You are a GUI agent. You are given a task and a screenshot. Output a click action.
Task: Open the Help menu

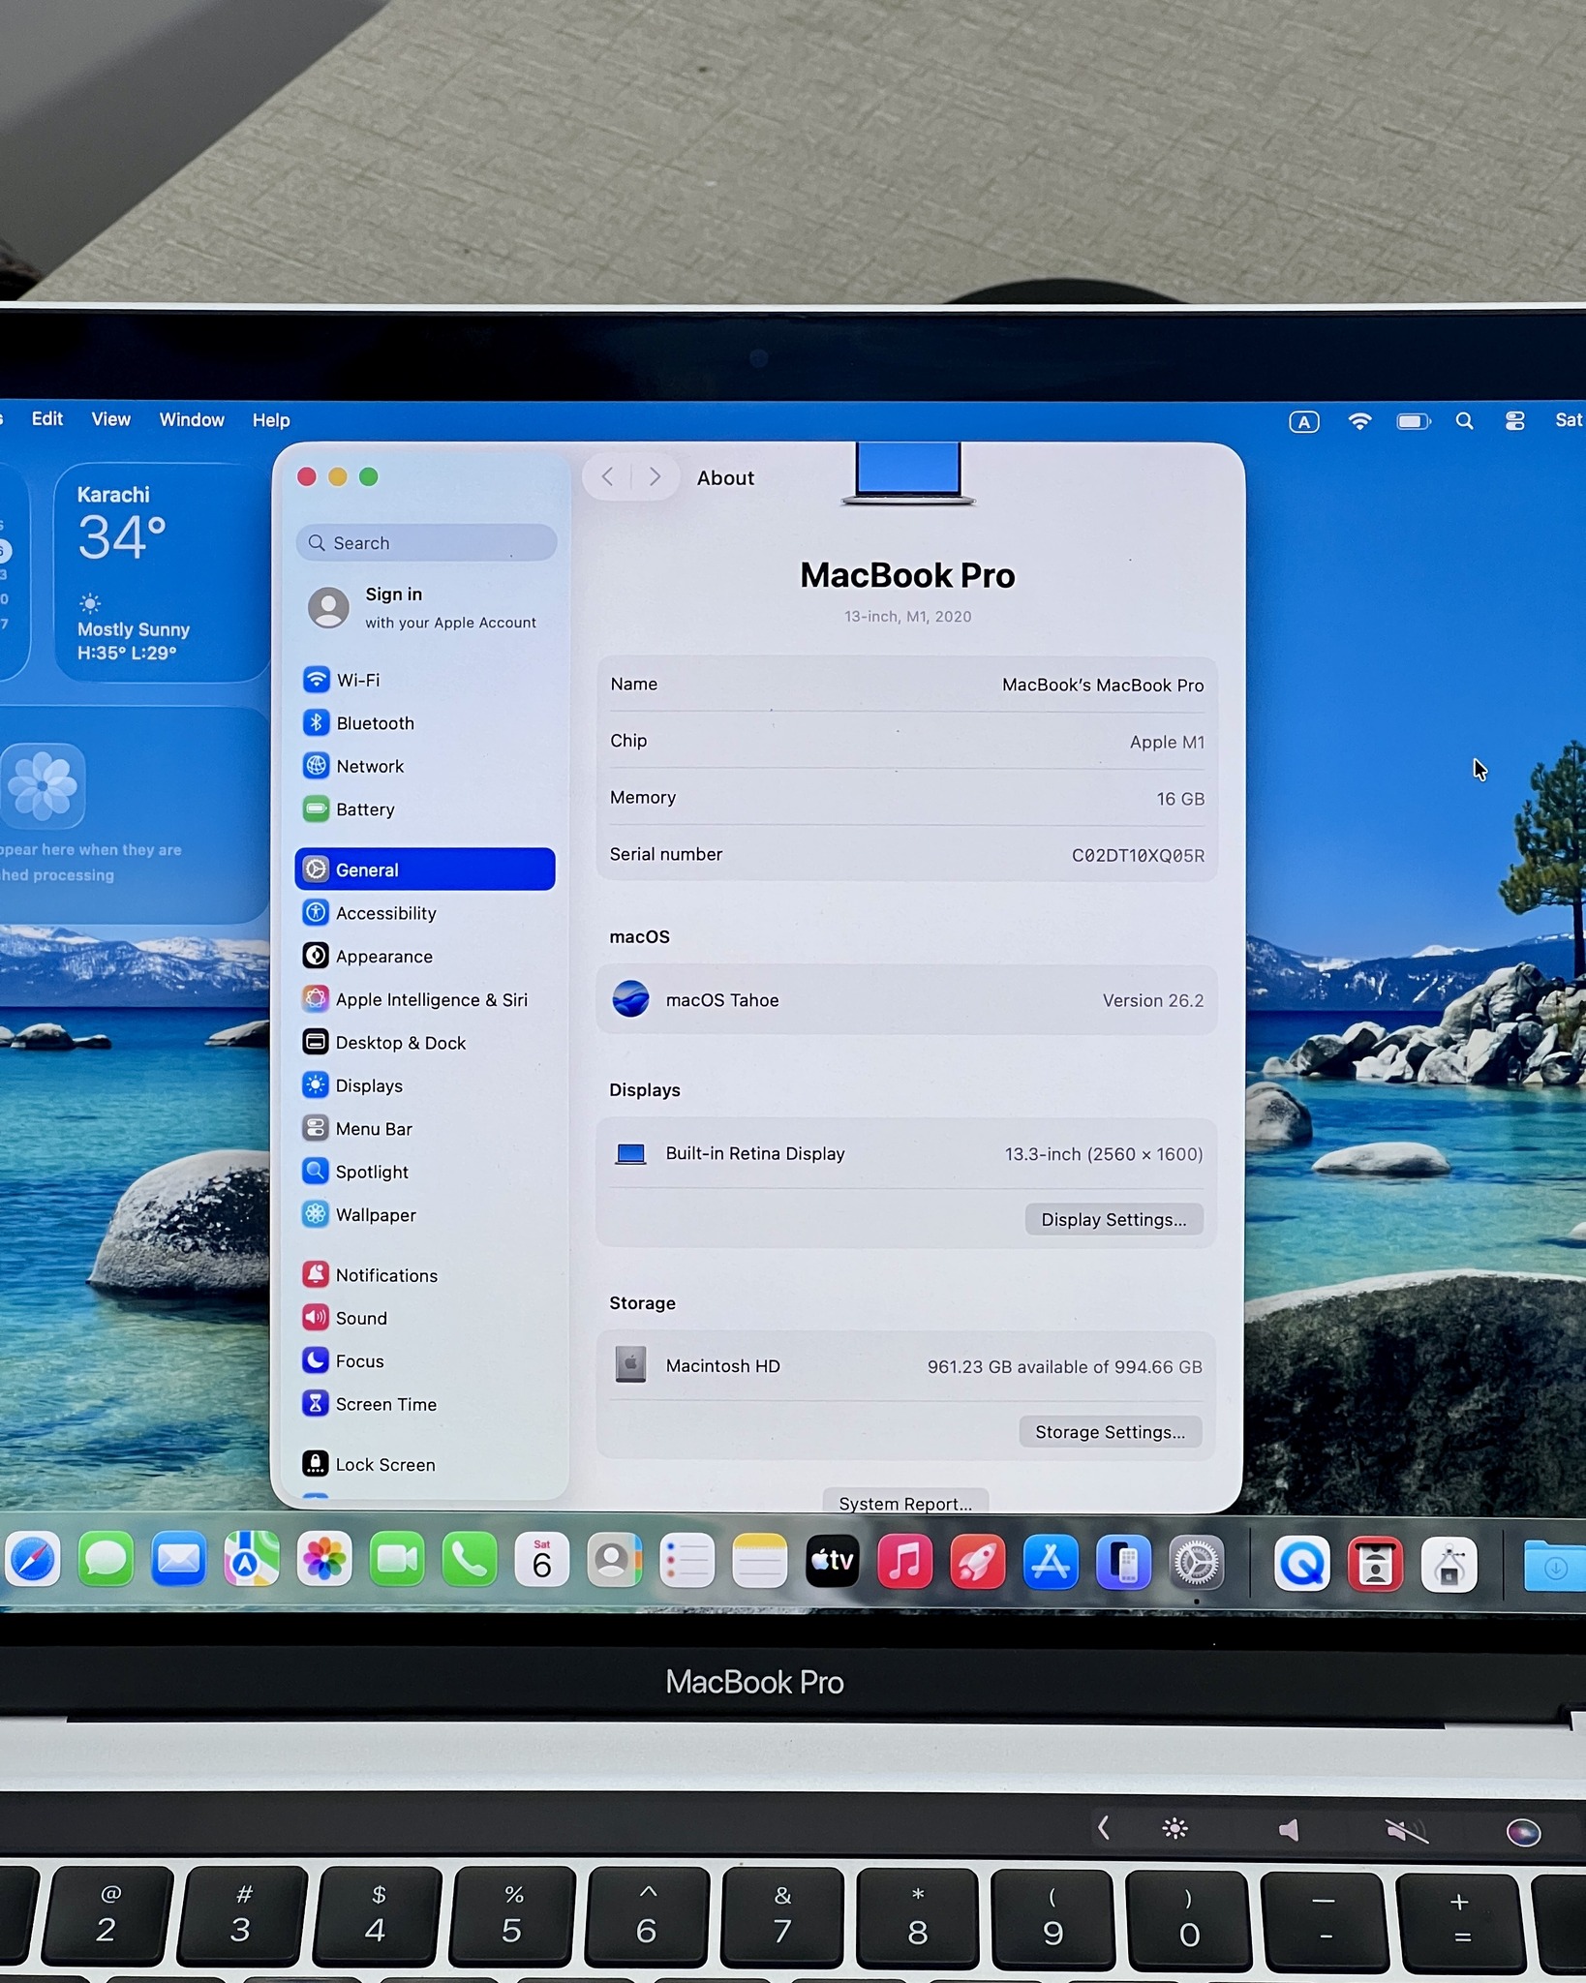tap(271, 420)
